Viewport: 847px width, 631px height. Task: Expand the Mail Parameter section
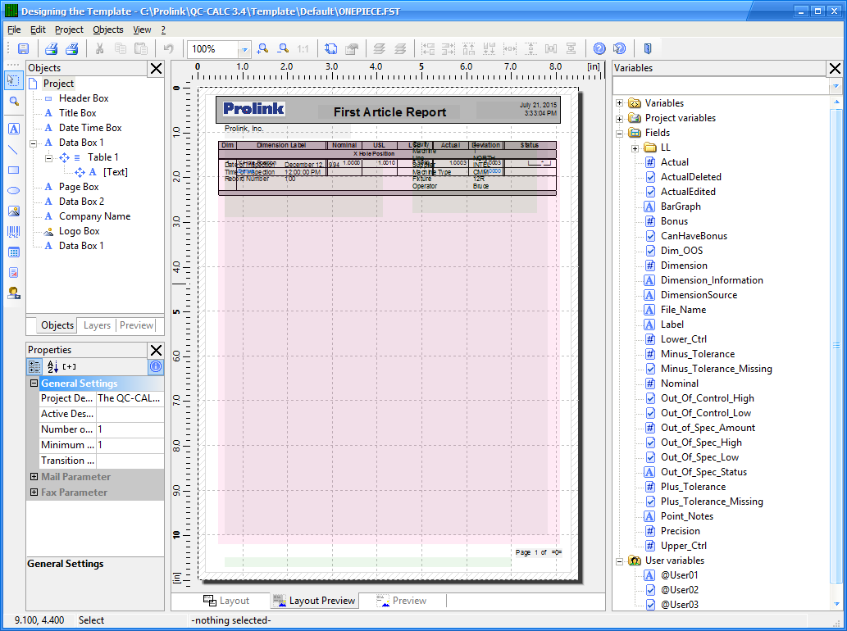[x=34, y=477]
